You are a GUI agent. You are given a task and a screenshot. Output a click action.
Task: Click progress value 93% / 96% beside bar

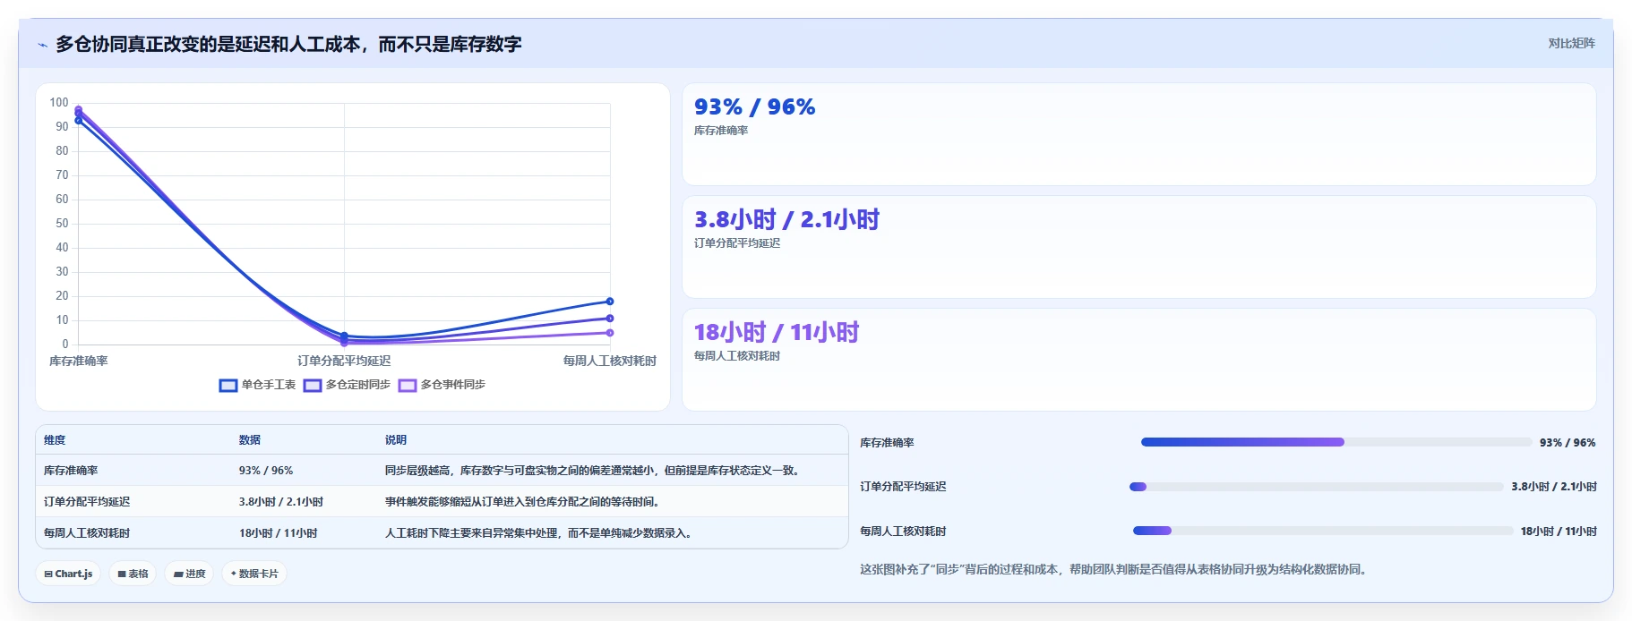(x=1568, y=443)
